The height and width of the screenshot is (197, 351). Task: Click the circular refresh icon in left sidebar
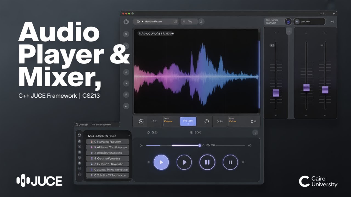(126, 94)
